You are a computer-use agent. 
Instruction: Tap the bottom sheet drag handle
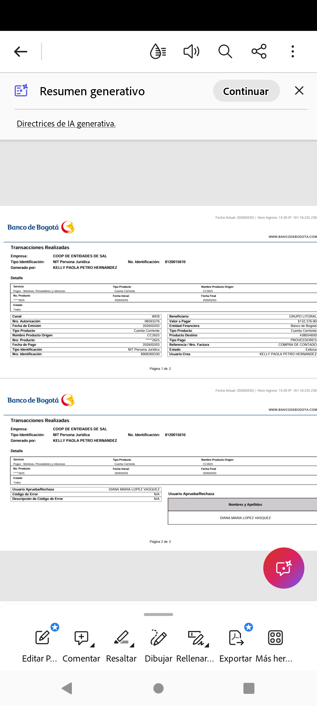[x=158, y=615]
